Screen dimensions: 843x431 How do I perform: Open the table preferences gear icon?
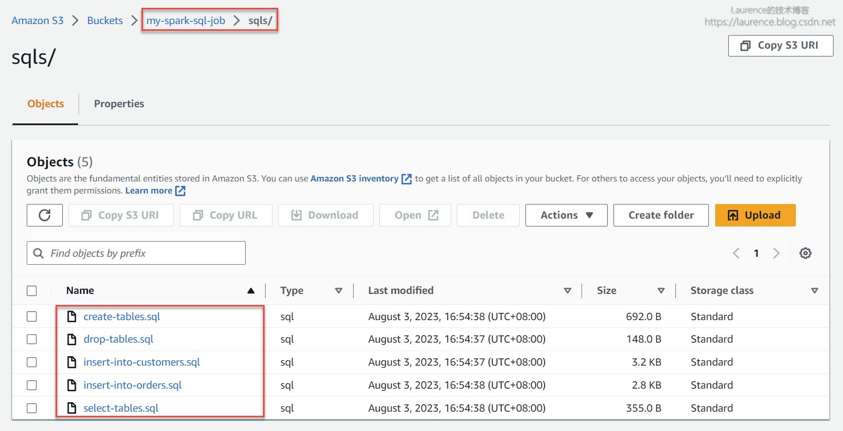tap(805, 253)
